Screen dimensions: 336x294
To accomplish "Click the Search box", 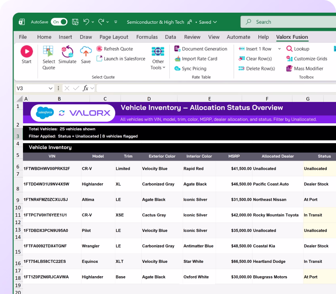I will click(x=288, y=22).
